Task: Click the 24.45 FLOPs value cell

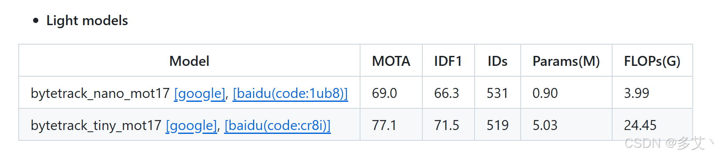Action: 640,125
